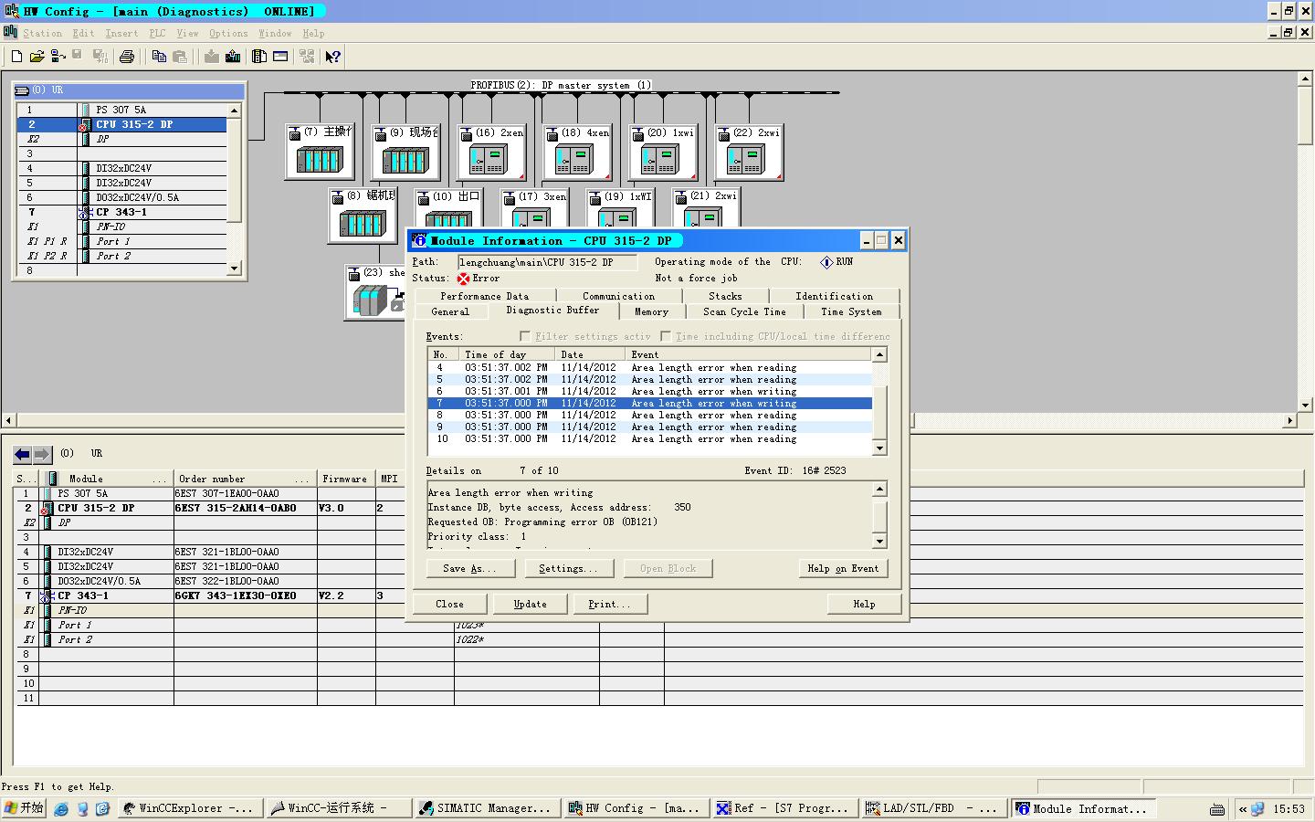Open the Options menu
This screenshot has width=1315, height=822.
pos(228,34)
